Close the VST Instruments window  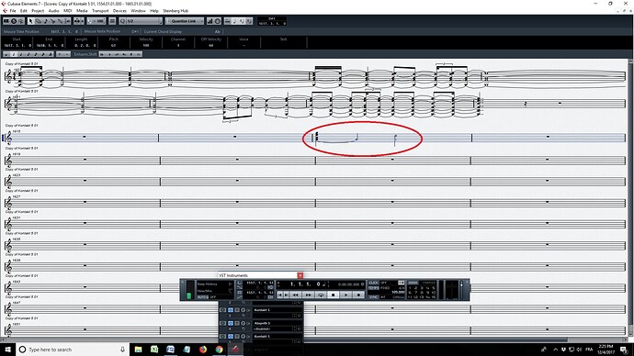pyautogui.click(x=300, y=275)
